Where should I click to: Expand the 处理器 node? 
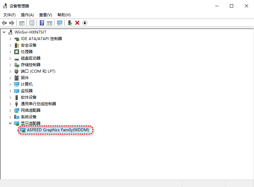[10, 52]
